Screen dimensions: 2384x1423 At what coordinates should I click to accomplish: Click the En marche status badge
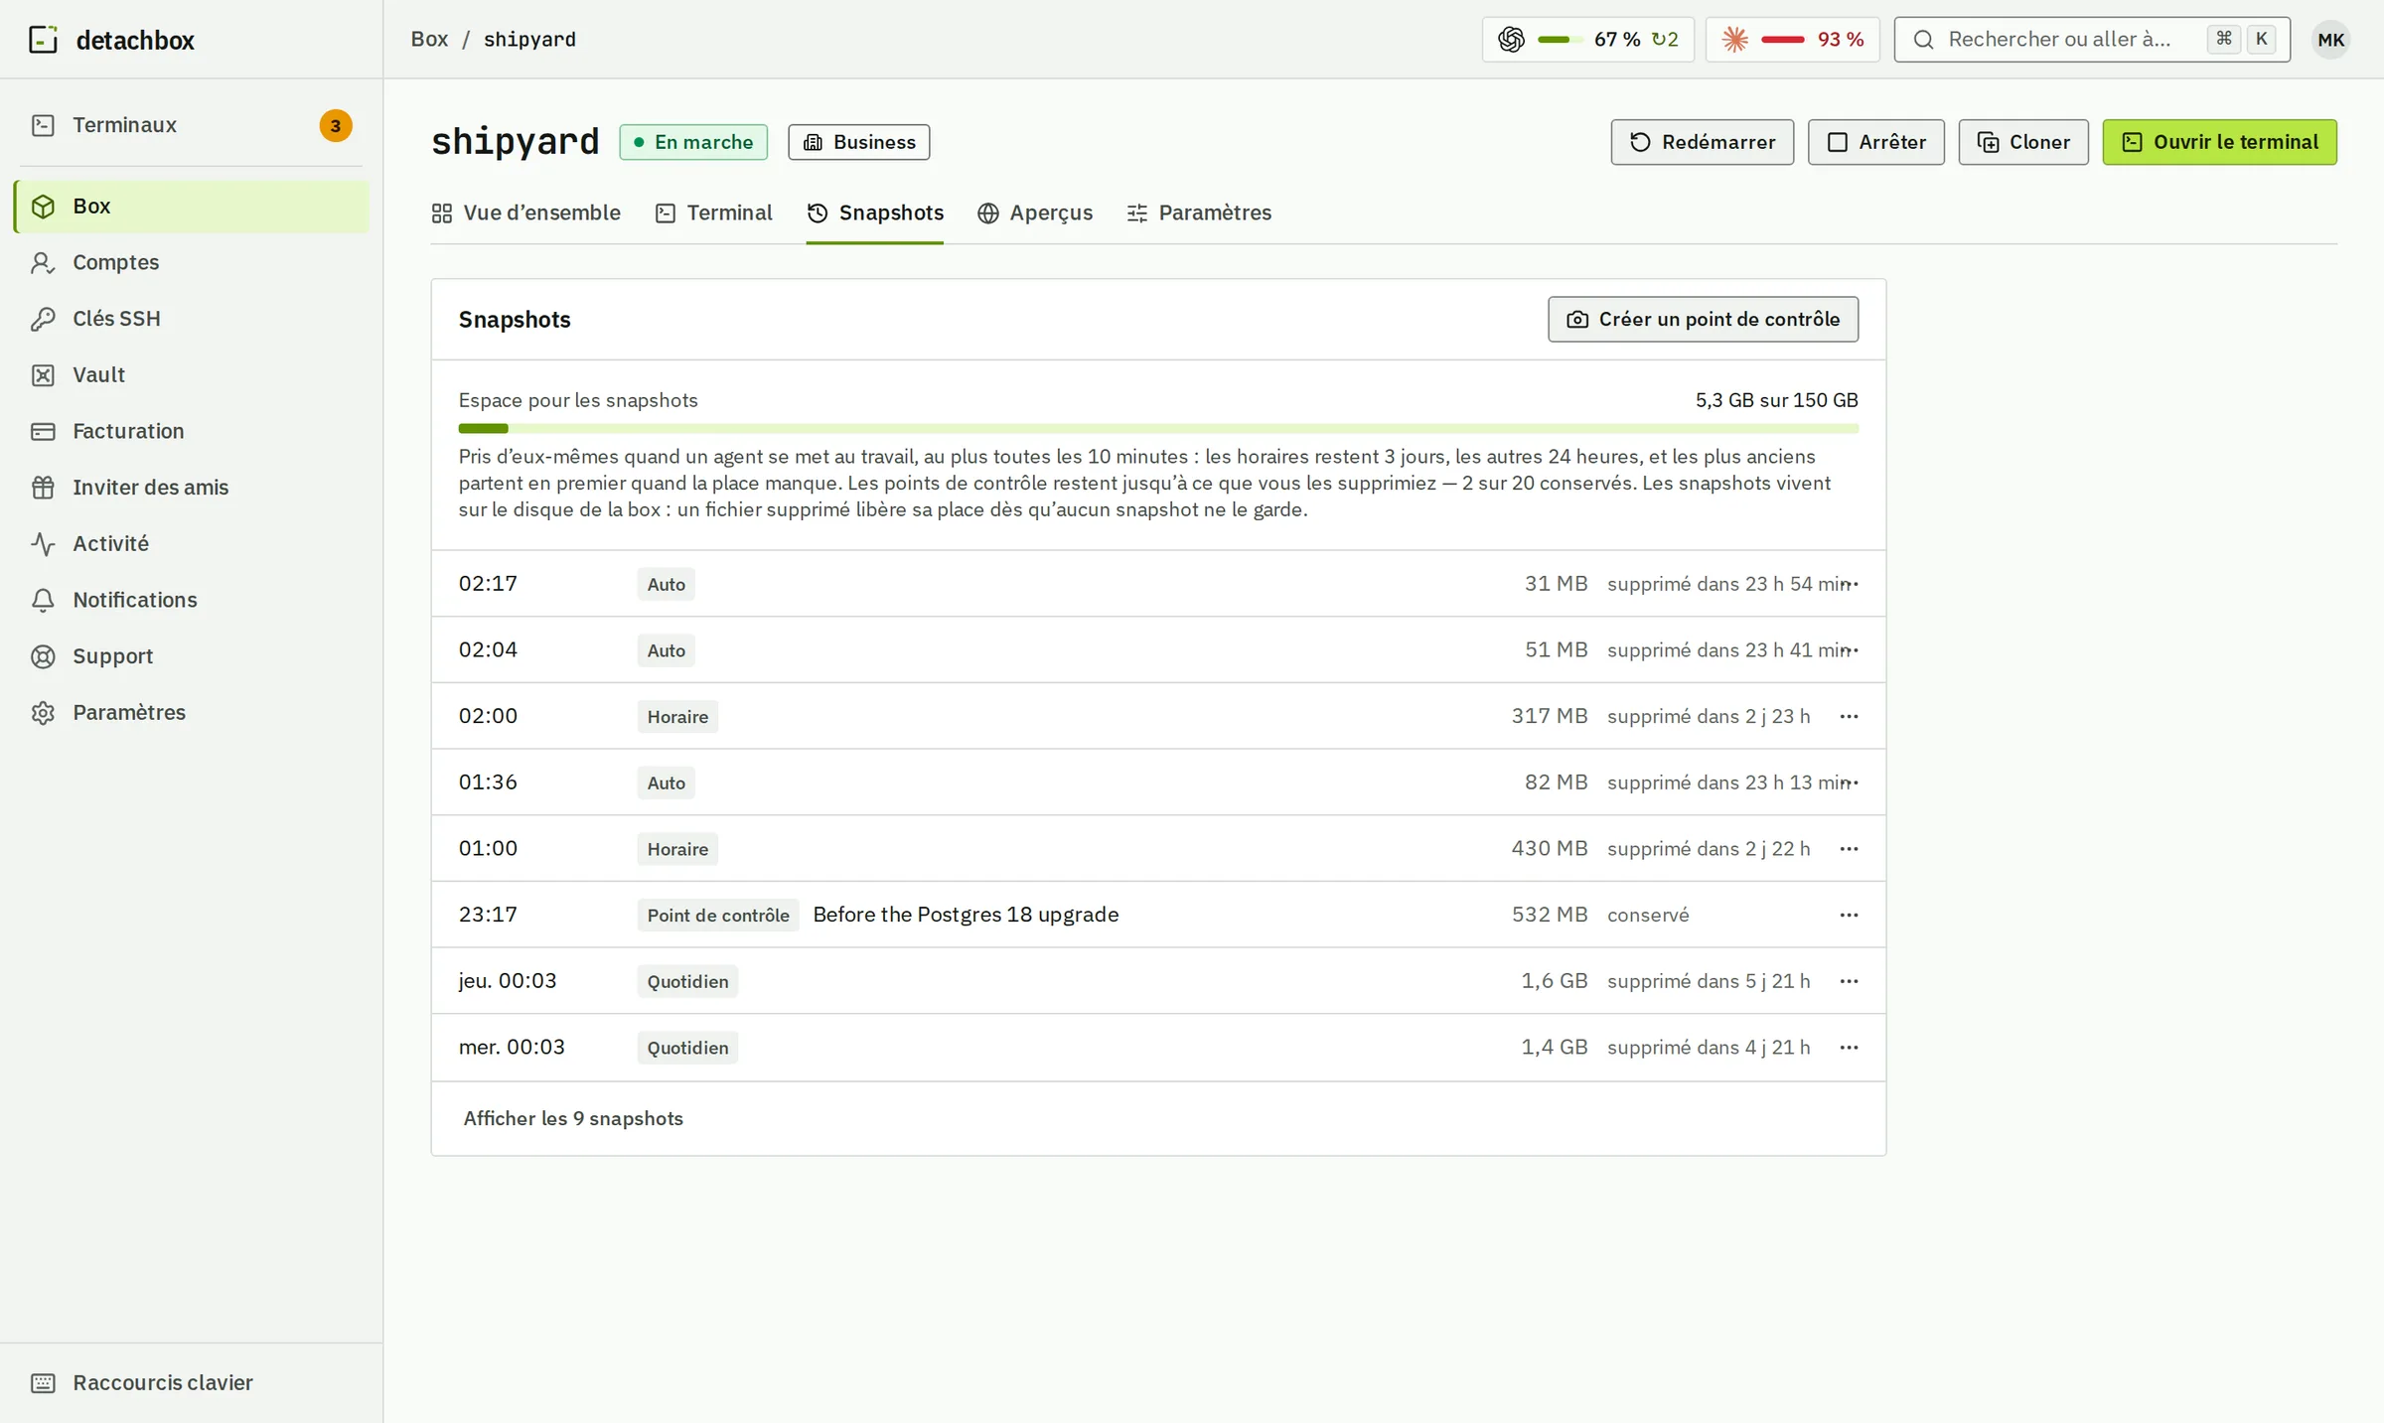pyautogui.click(x=693, y=142)
